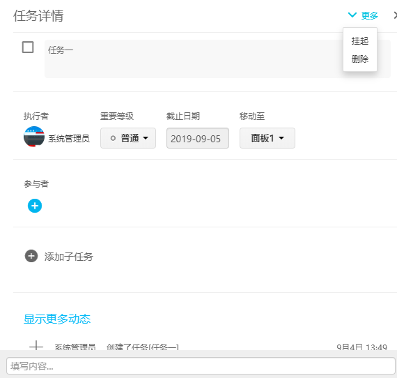Viewport: 397px width, 378px height.
Task: Click the gray add subtask plus icon
Action: pyautogui.click(x=31, y=256)
